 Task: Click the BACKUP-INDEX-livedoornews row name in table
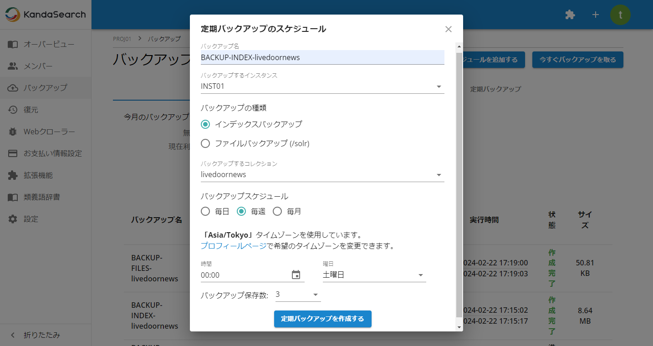[155, 315]
